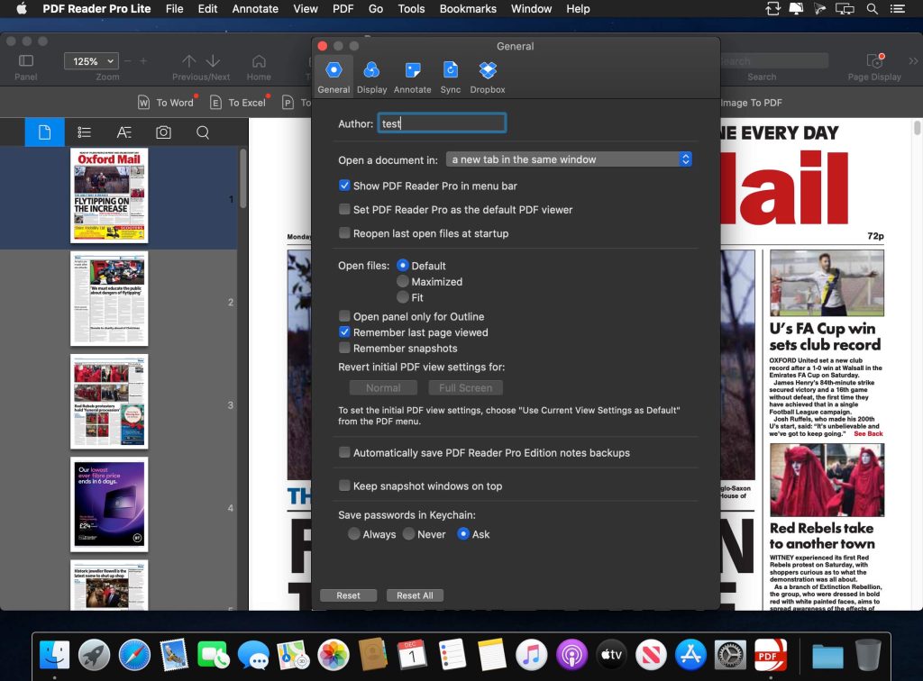923x681 pixels.
Task: Show the Outline panel in sidebar
Action: point(84,132)
